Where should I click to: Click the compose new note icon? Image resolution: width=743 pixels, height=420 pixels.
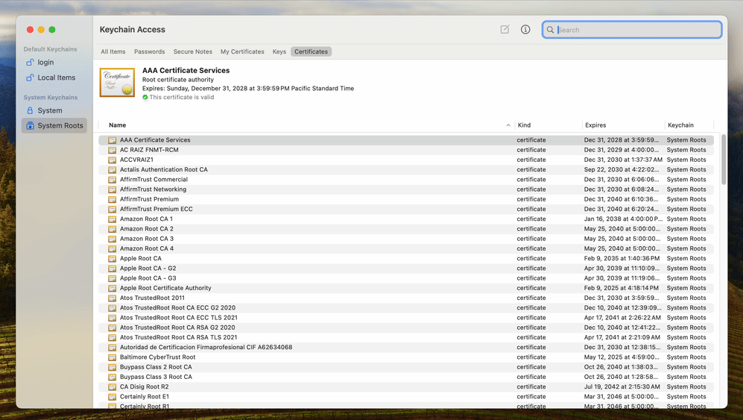(x=505, y=29)
